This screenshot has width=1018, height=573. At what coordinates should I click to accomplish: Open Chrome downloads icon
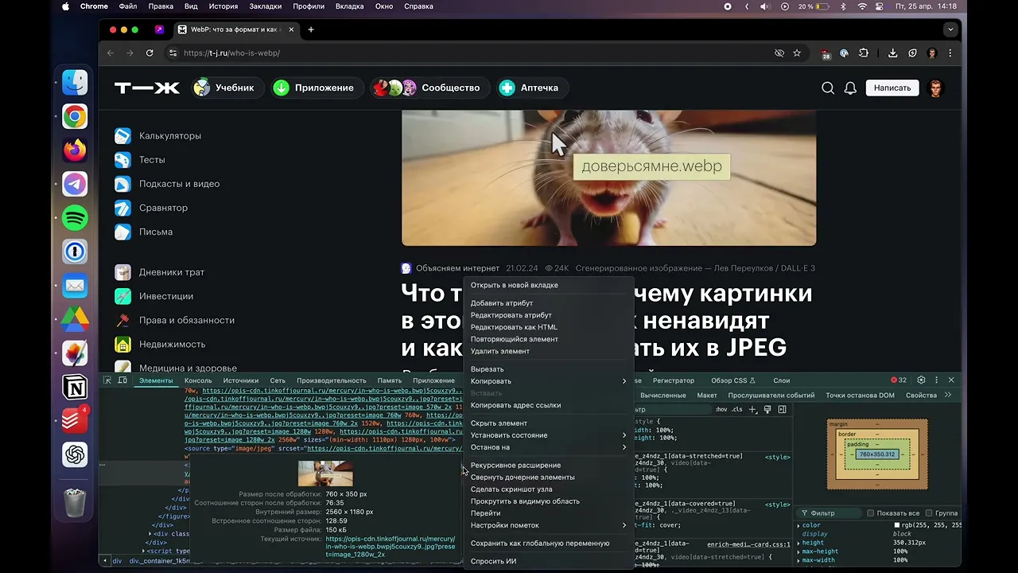892,53
